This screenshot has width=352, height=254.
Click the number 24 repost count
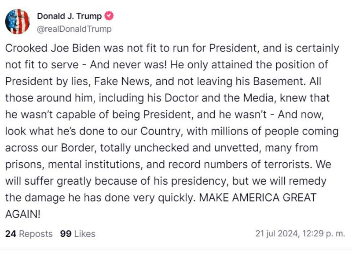tap(11, 234)
